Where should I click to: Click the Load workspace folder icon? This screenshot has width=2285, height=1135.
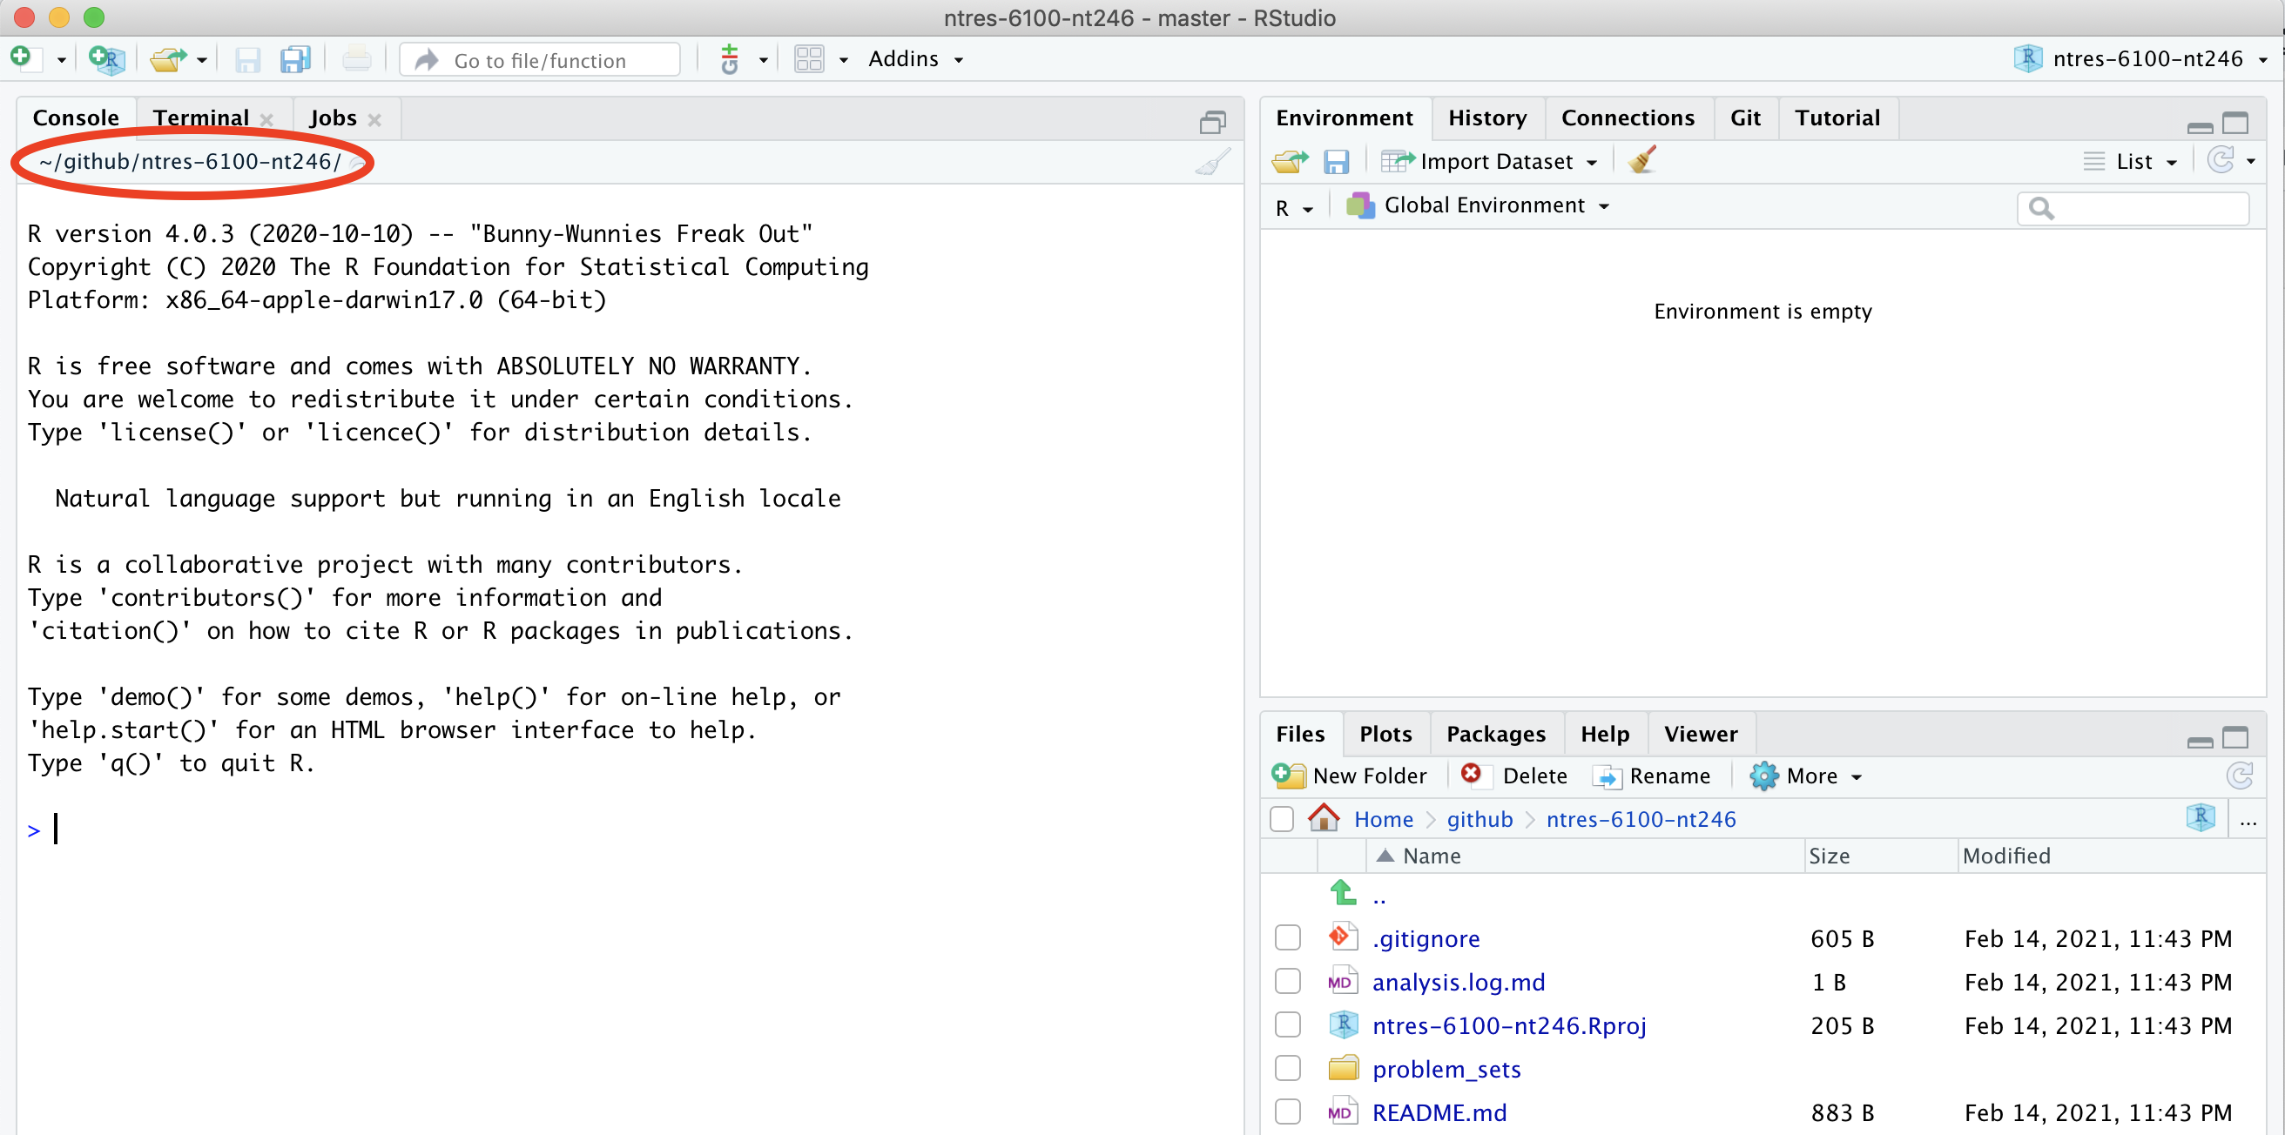click(1290, 160)
